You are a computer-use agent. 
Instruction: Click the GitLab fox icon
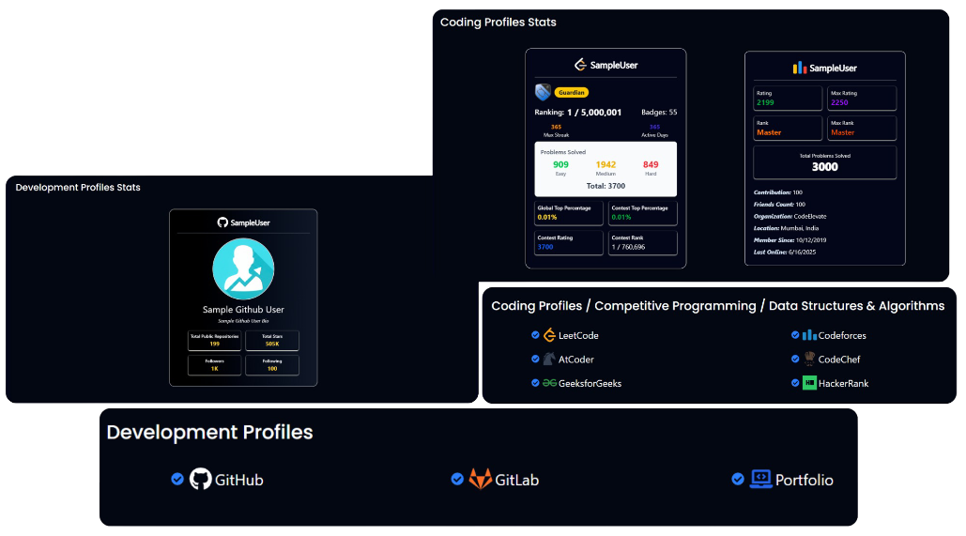point(481,479)
